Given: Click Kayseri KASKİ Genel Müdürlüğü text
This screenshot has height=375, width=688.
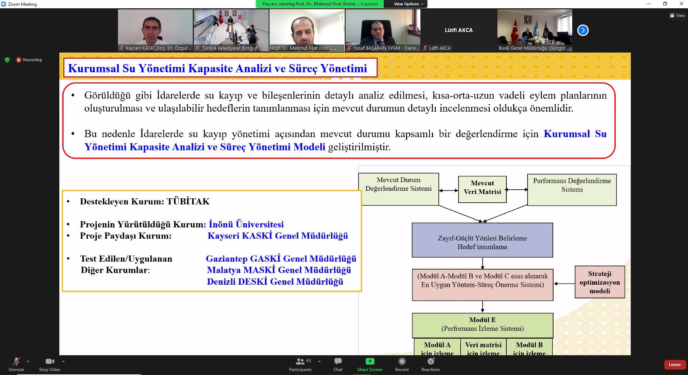Looking at the screenshot, I should pyautogui.click(x=278, y=236).
